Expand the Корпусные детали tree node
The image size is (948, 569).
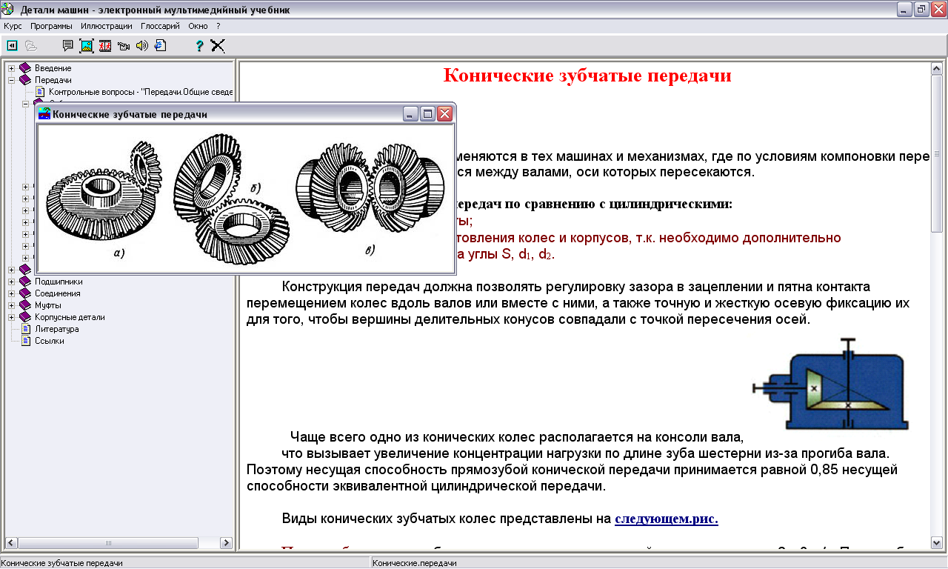click(12, 317)
